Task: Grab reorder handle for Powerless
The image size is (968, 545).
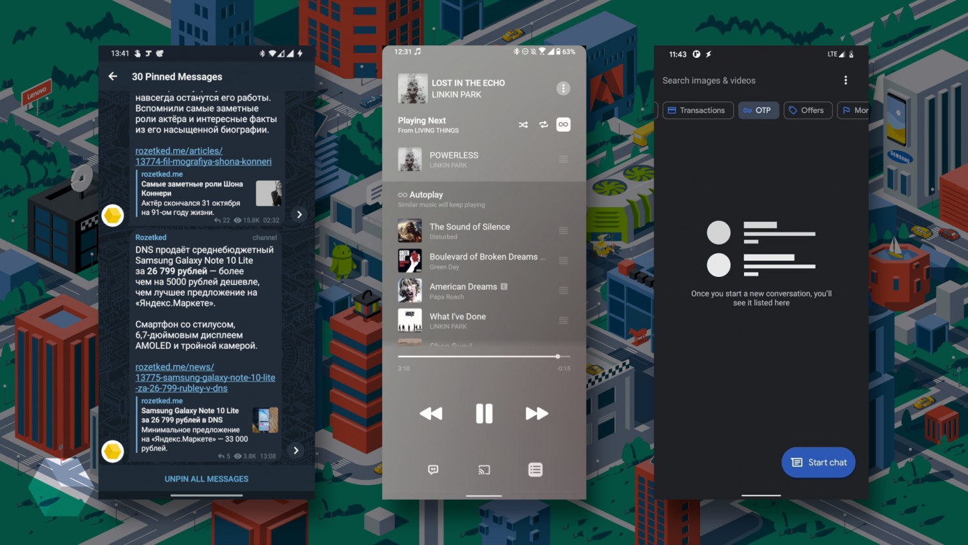Action: (x=563, y=159)
